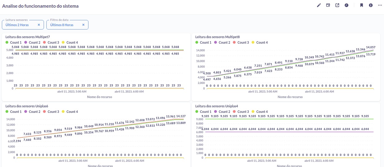Open the Leitura sensores filter dropdown
Viewport: 384px width, 167px height.
[18, 25]
